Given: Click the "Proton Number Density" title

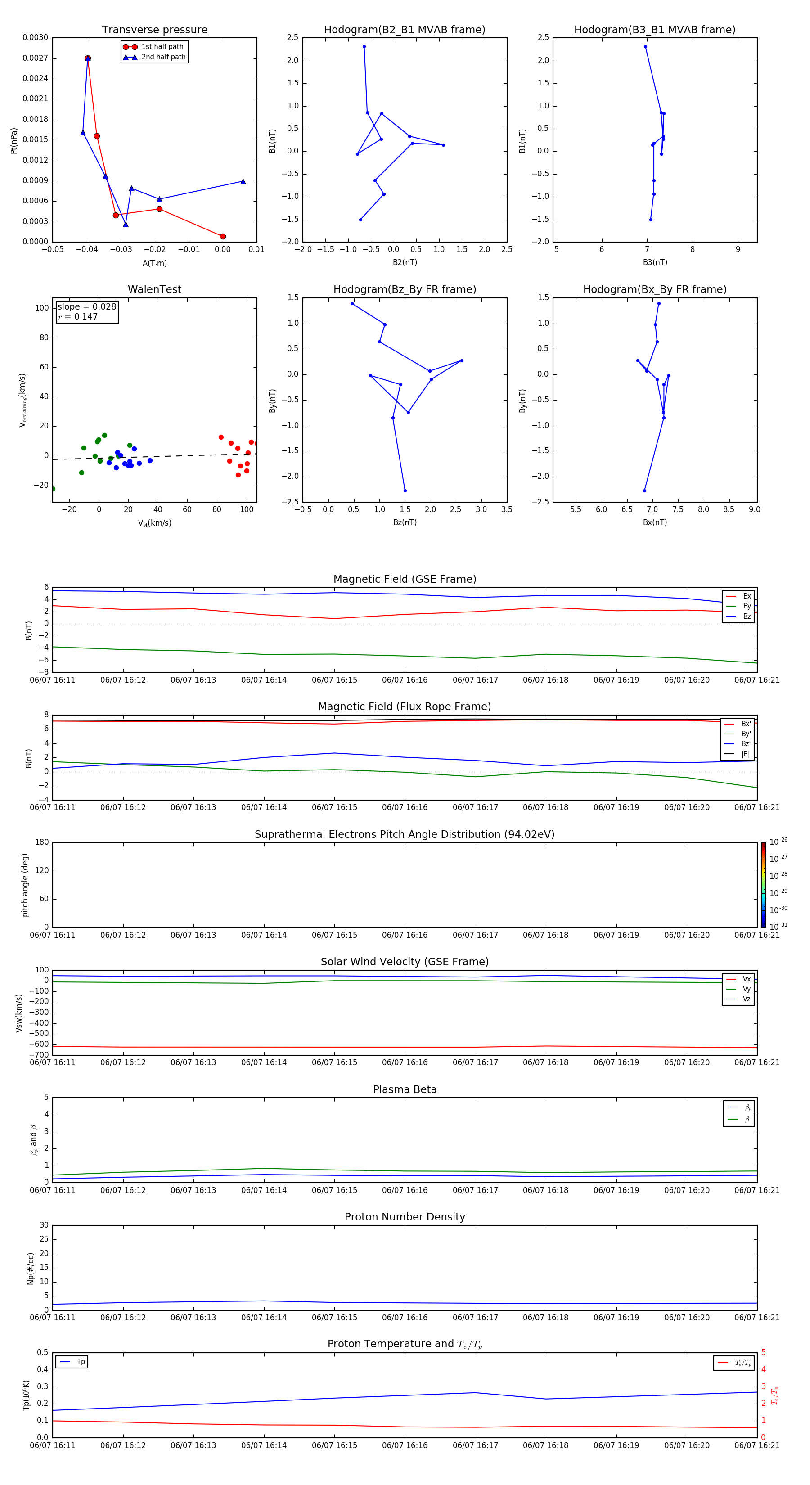Looking at the screenshot, I should pyautogui.click(x=405, y=1217).
